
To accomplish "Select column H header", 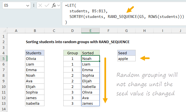I will pos(144,31).
